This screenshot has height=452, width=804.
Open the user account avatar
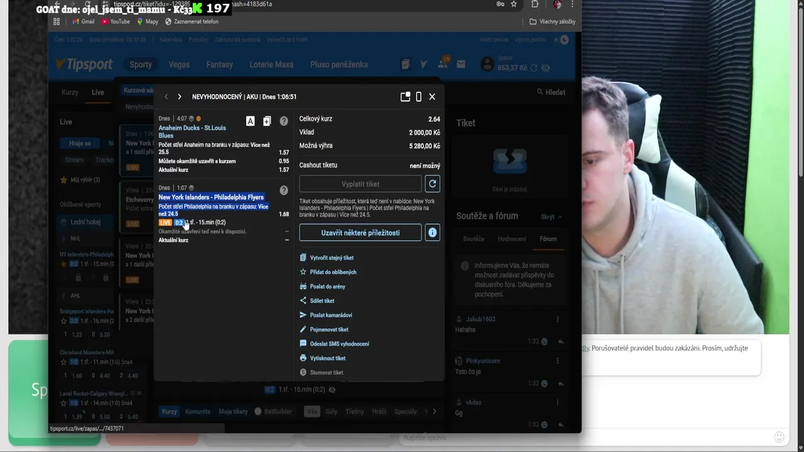487,63
